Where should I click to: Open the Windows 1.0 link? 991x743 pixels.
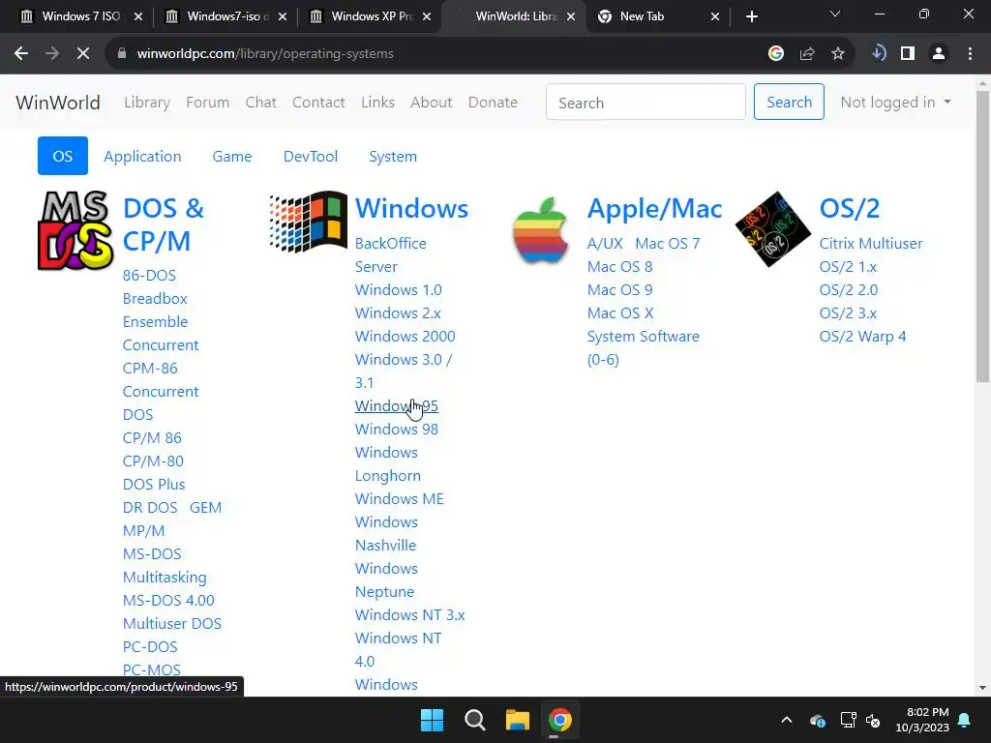pyautogui.click(x=398, y=289)
